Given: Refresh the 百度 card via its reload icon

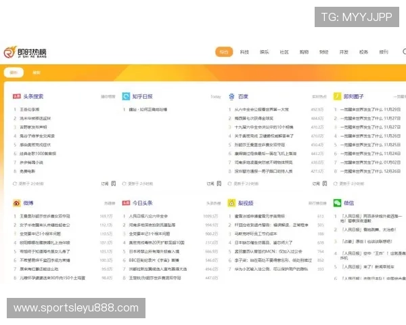Looking at the screenshot, I should pyautogui.click(x=229, y=183).
